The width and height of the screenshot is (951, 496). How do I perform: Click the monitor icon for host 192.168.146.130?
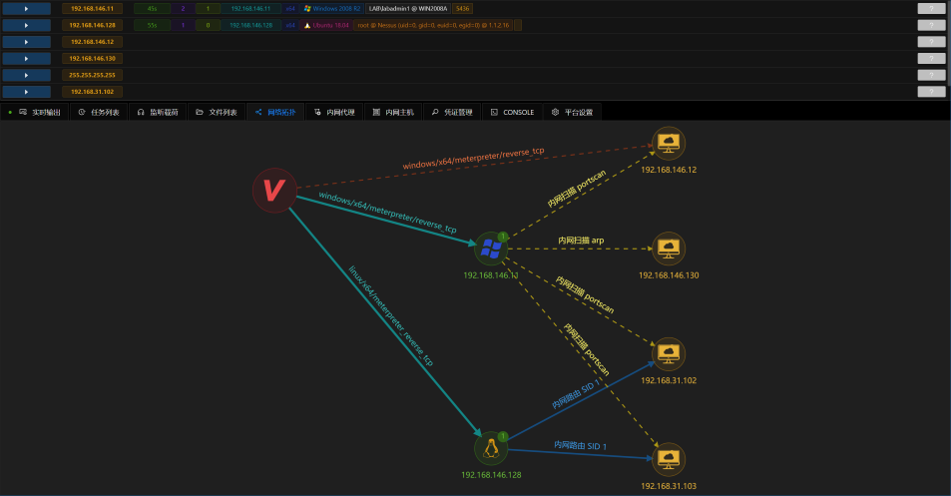tap(668, 248)
